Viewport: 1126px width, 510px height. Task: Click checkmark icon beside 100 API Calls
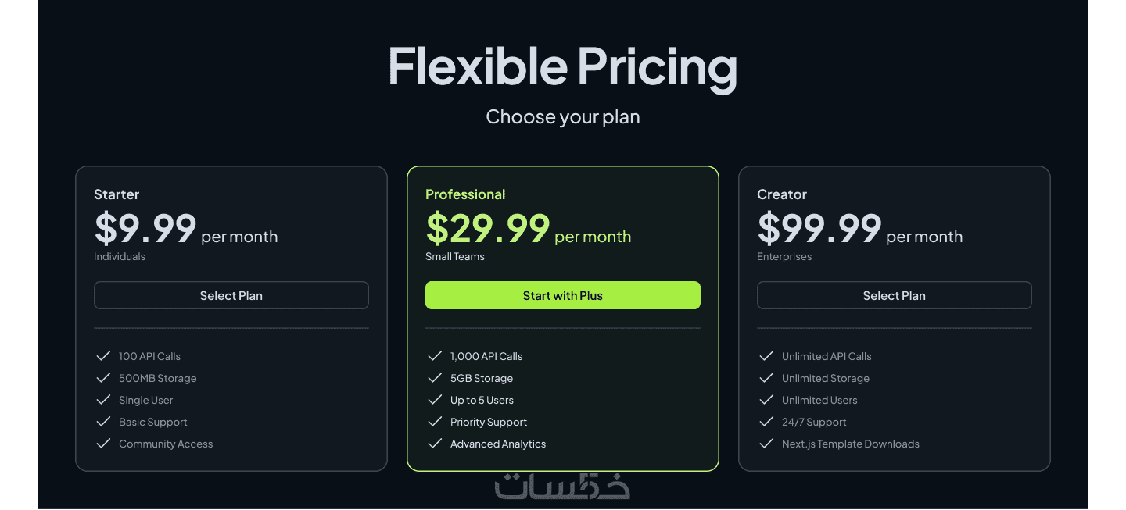point(103,356)
